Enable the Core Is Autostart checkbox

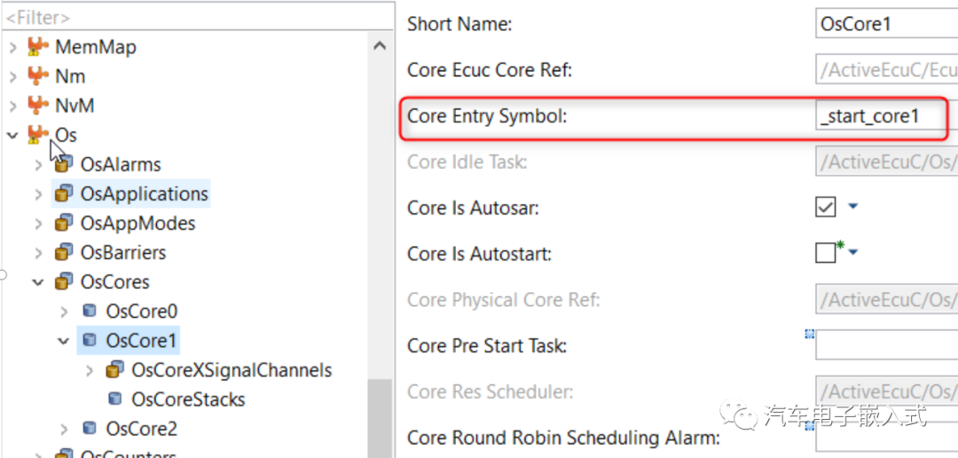(x=826, y=253)
